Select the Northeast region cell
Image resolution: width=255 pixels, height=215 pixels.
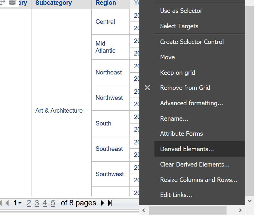click(x=110, y=72)
